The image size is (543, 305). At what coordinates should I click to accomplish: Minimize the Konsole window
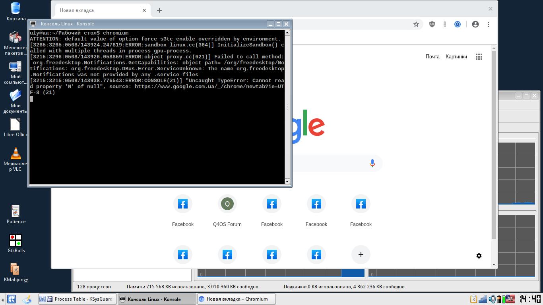271,24
